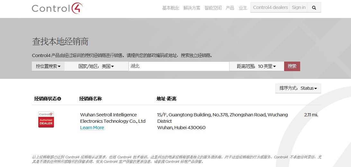The width and height of the screenshot is (351, 167).
Task: Click the Authorized Dealer badge
Action: pos(46,120)
